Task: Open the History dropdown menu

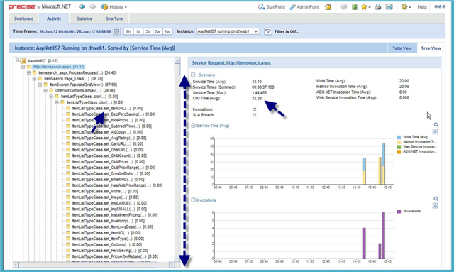Action: tap(113, 6)
